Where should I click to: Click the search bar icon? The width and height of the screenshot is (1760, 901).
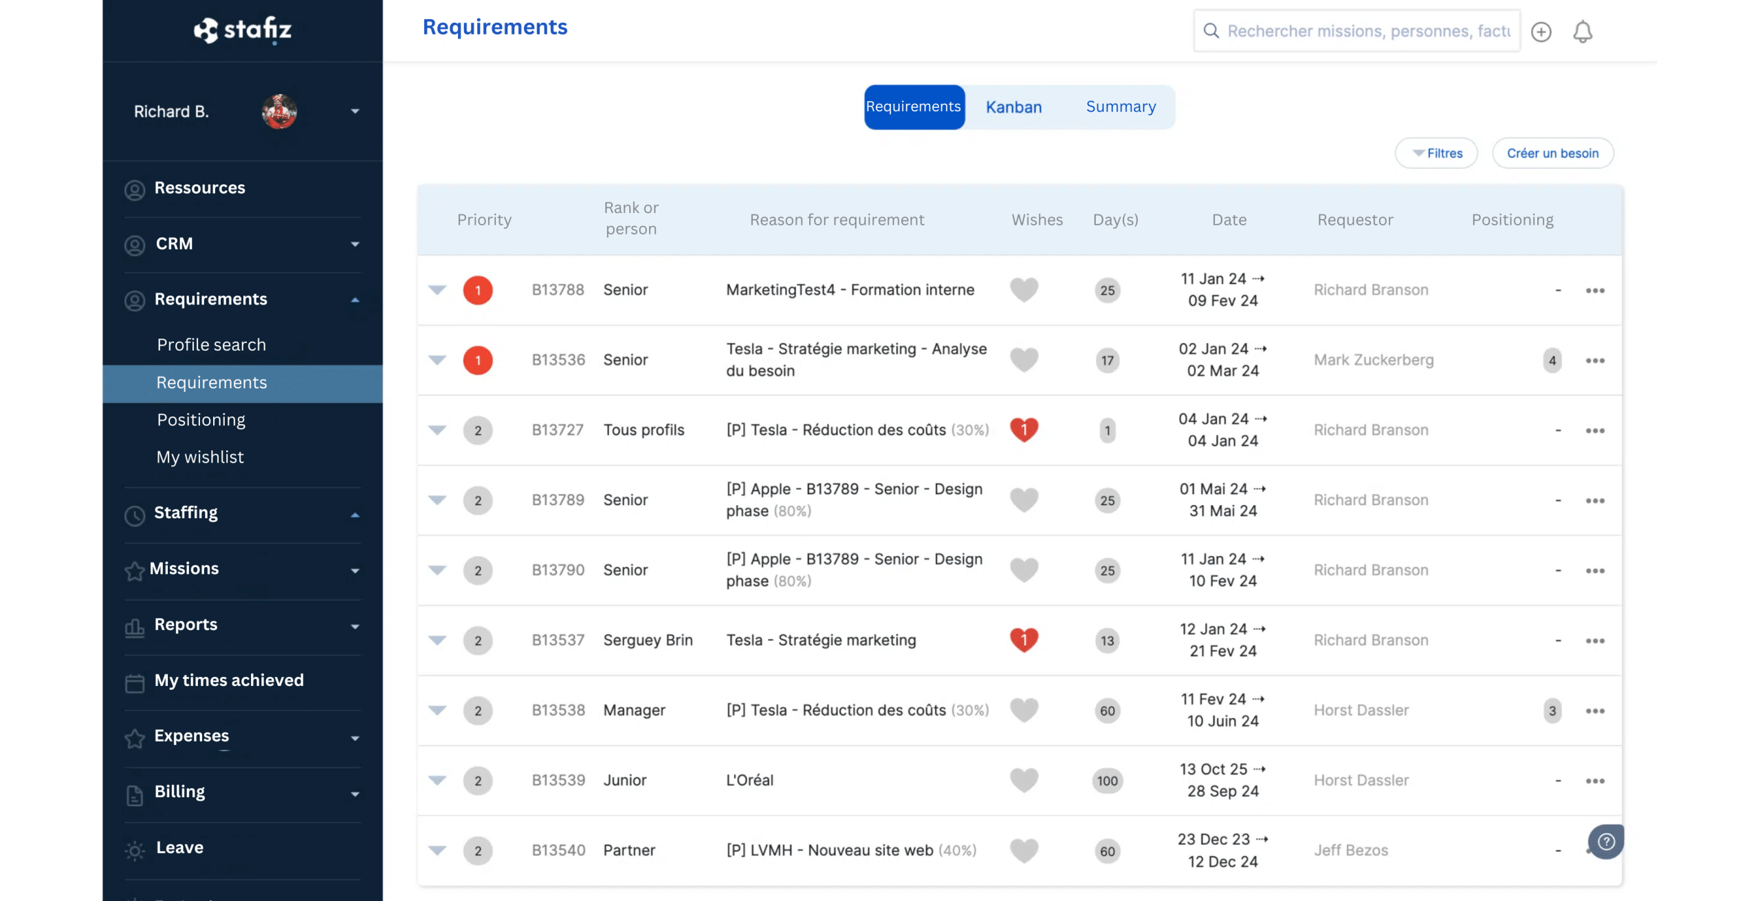[1211, 32]
